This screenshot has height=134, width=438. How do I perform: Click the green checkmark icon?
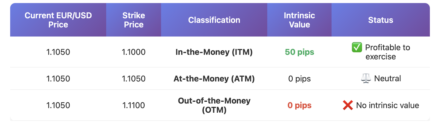point(357,47)
